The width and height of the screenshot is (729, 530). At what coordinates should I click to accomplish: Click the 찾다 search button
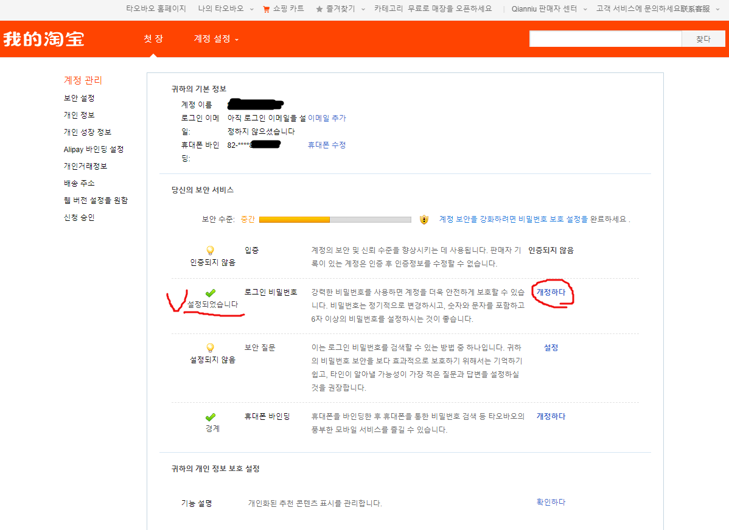(x=703, y=38)
